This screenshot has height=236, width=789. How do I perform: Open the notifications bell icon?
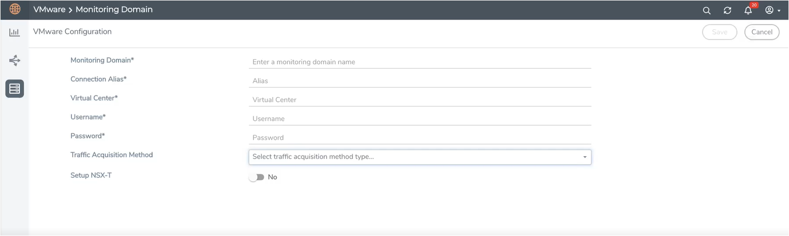748,10
